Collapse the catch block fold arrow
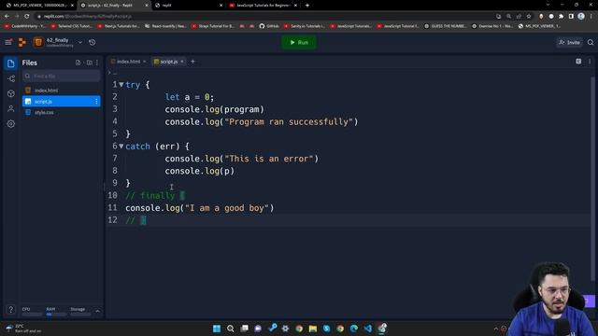The image size is (598, 336). (121, 146)
